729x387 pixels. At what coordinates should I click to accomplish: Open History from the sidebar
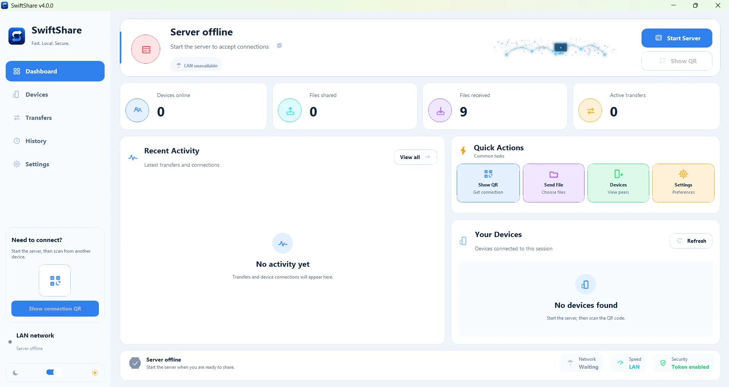tap(55, 141)
